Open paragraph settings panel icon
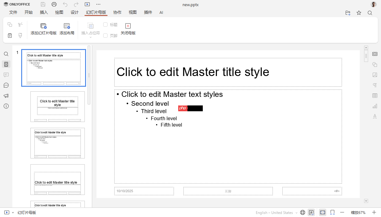381x217 pixels. (375, 85)
